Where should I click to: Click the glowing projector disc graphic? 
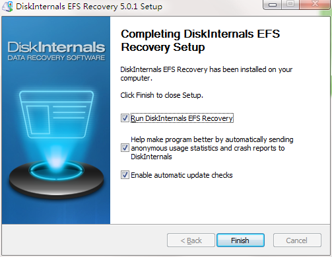coord(56,178)
